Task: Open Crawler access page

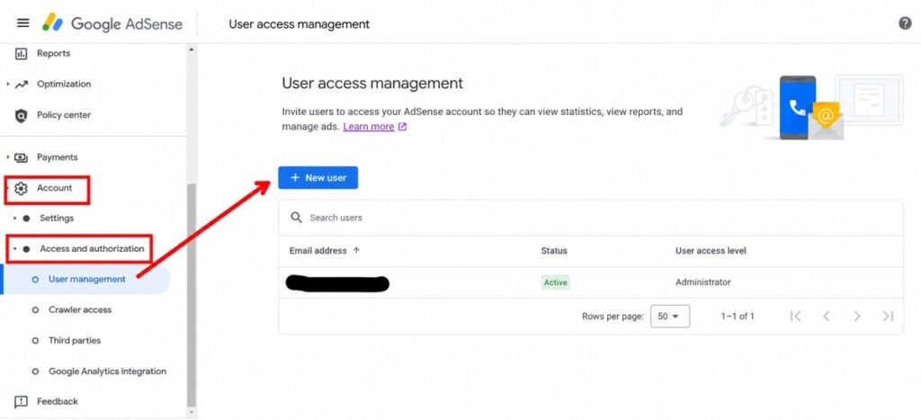Action: click(x=80, y=310)
